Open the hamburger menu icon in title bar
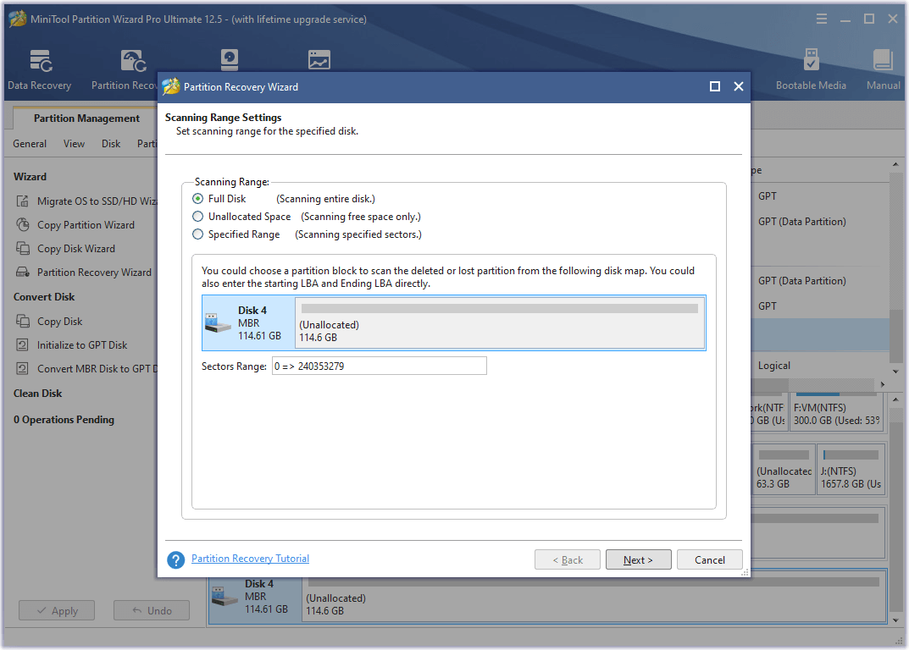 pyautogui.click(x=822, y=19)
